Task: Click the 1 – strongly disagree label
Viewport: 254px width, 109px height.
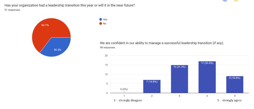Action: click(x=128, y=100)
